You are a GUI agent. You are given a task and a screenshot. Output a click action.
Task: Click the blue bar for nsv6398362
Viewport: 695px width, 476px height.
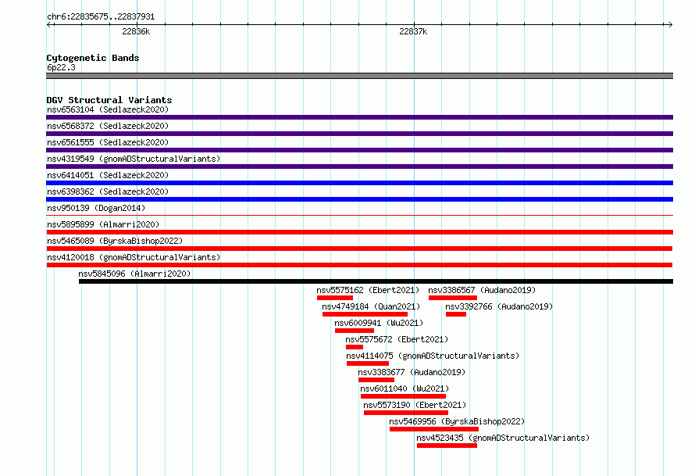tap(359, 199)
